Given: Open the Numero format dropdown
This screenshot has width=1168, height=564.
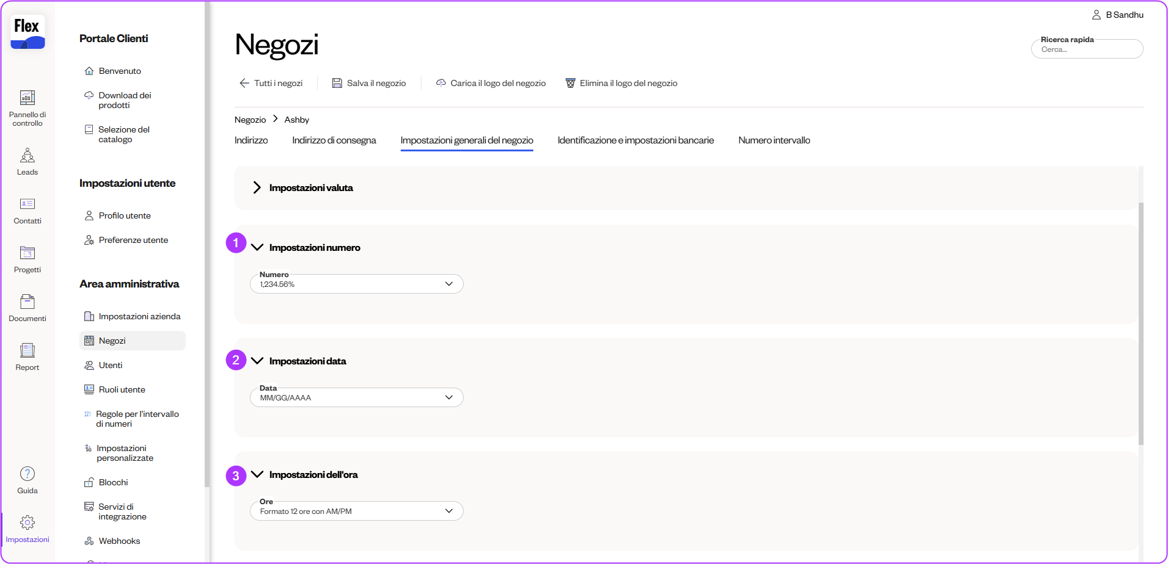Looking at the screenshot, I should pyautogui.click(x=356, y=284).
